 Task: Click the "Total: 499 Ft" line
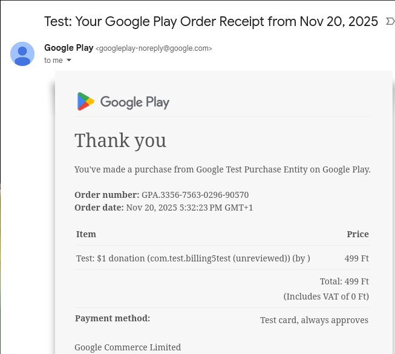344,281
